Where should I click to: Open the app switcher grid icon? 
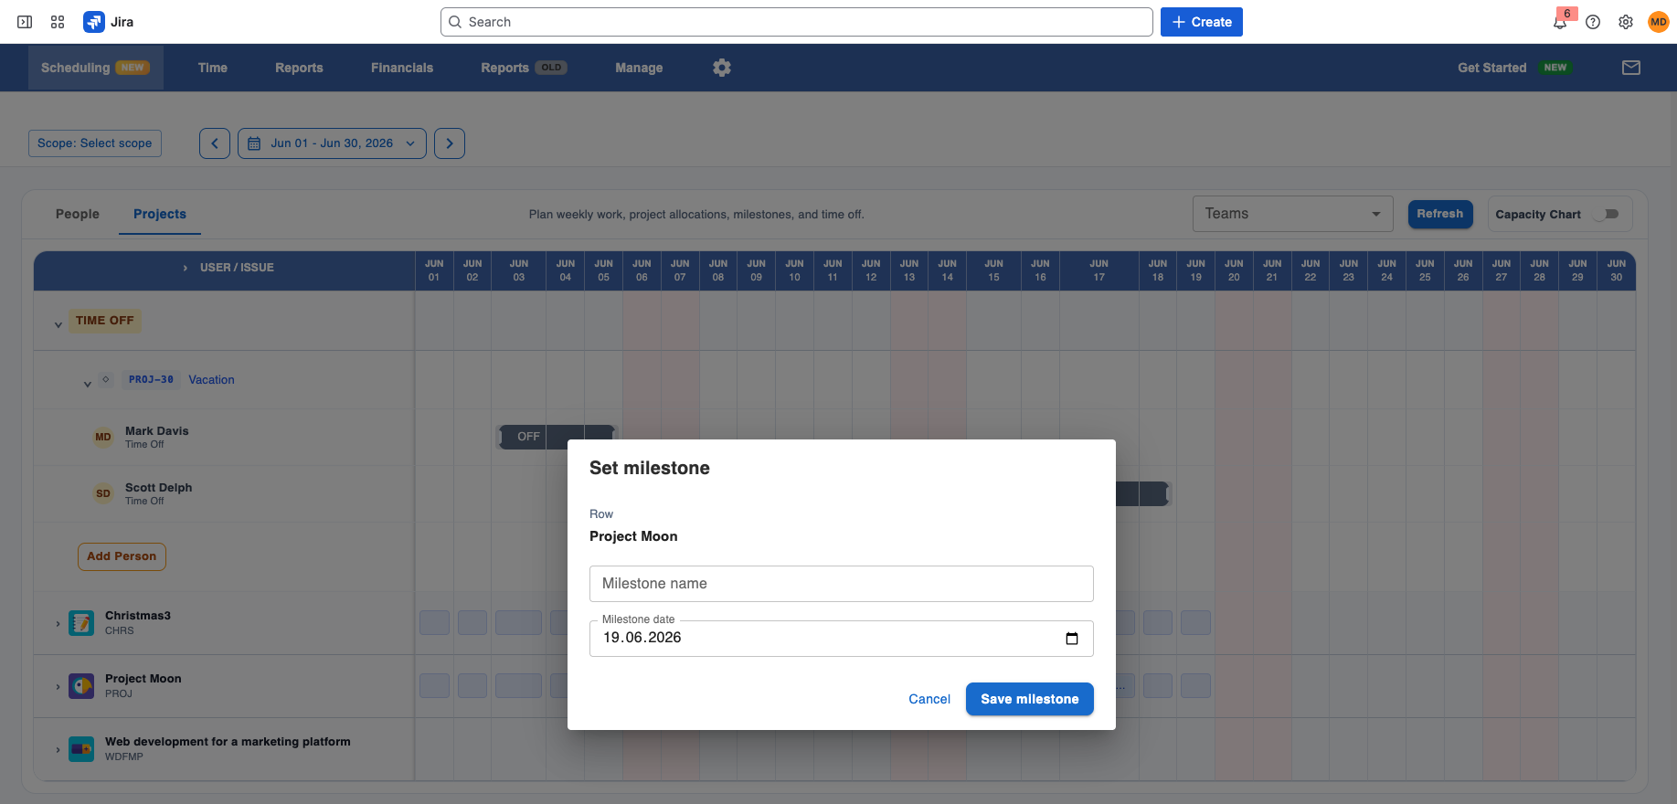[x=58, y=22]
